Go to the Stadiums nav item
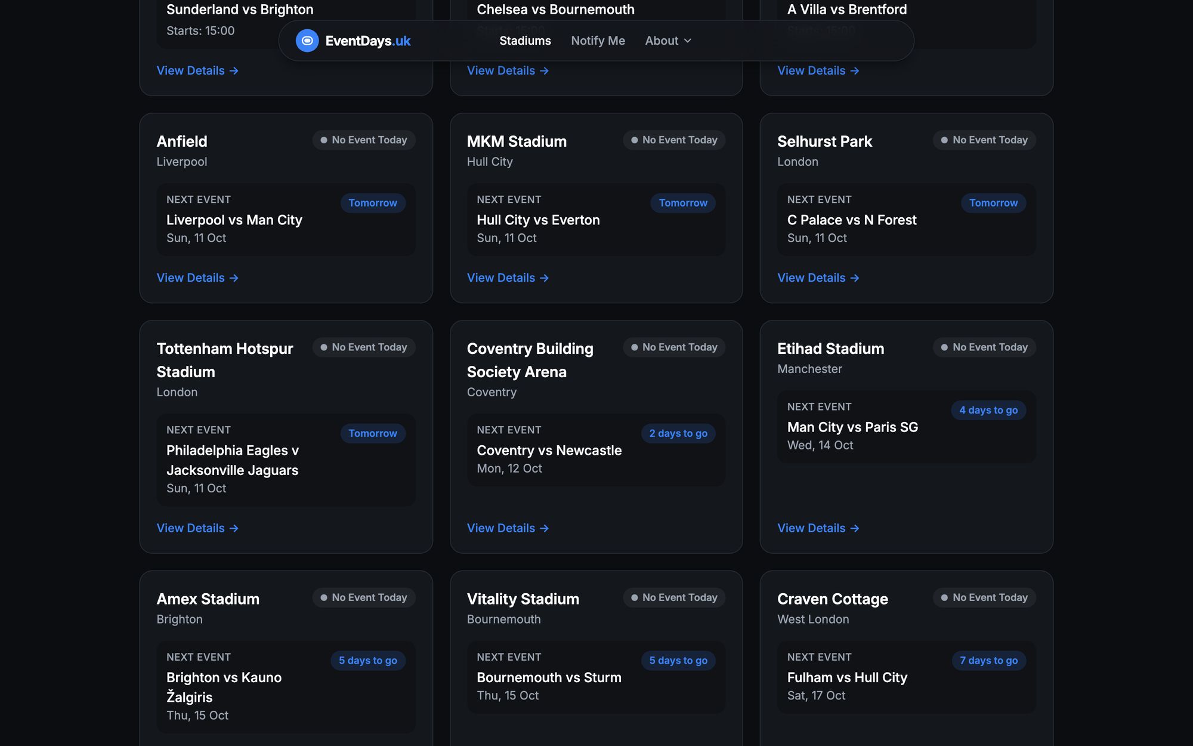1193x746 pixels. [x=525, y=41]
